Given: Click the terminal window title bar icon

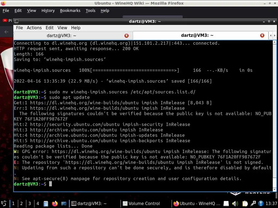Looking at the screenshot, I should 16,21.
